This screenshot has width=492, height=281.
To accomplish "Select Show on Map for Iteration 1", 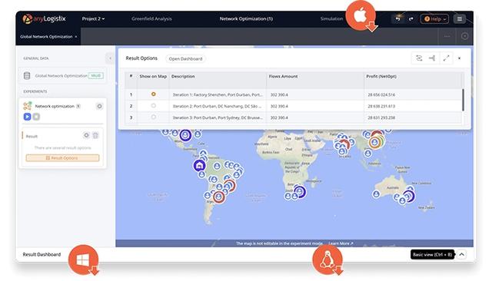I will pos(154,94).
